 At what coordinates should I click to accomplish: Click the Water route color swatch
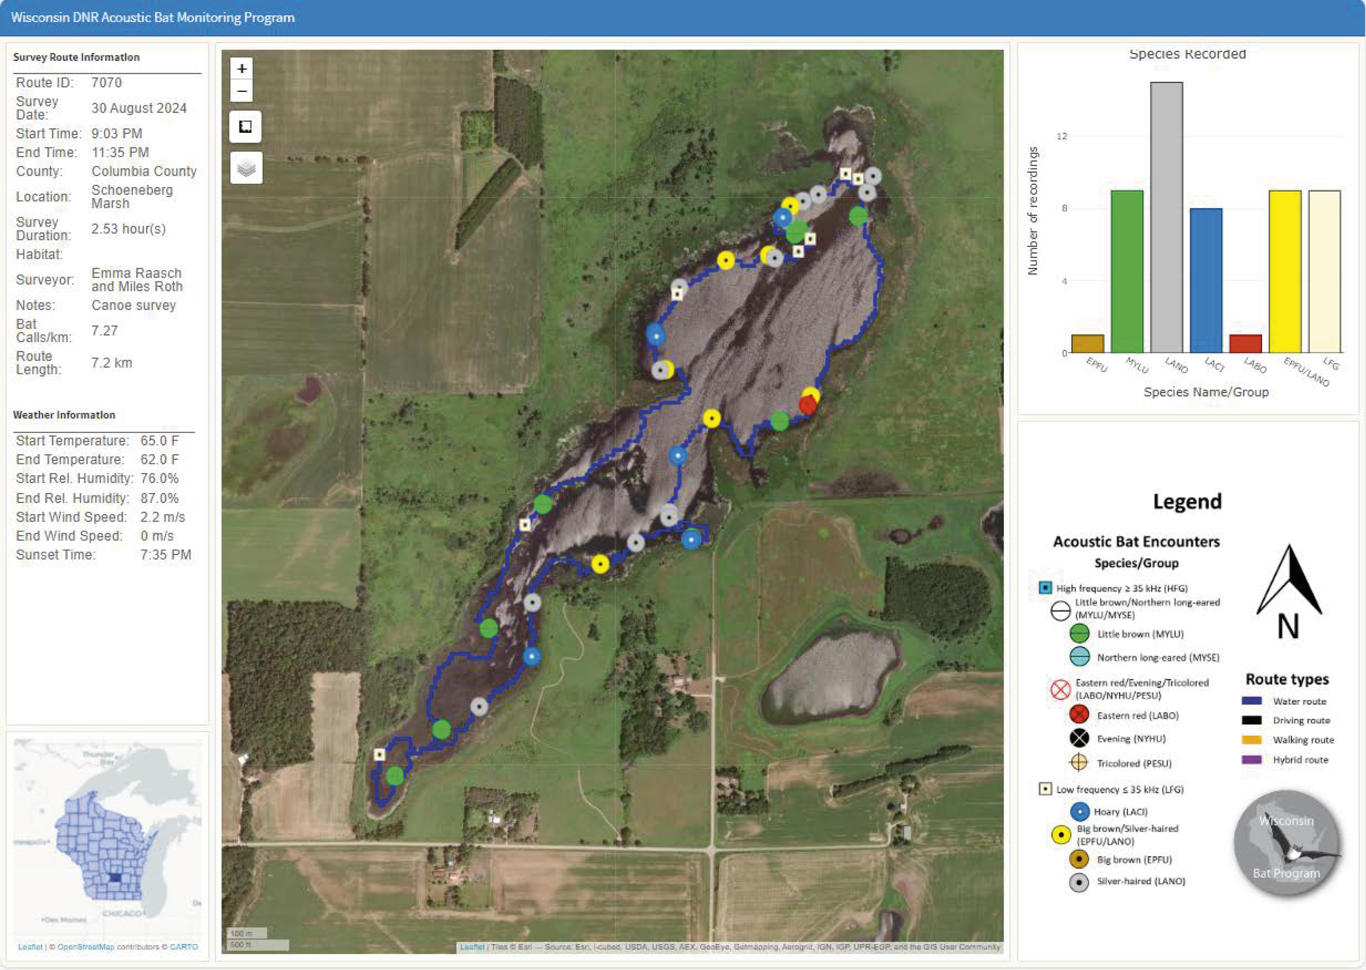[x=1251, y=701]
